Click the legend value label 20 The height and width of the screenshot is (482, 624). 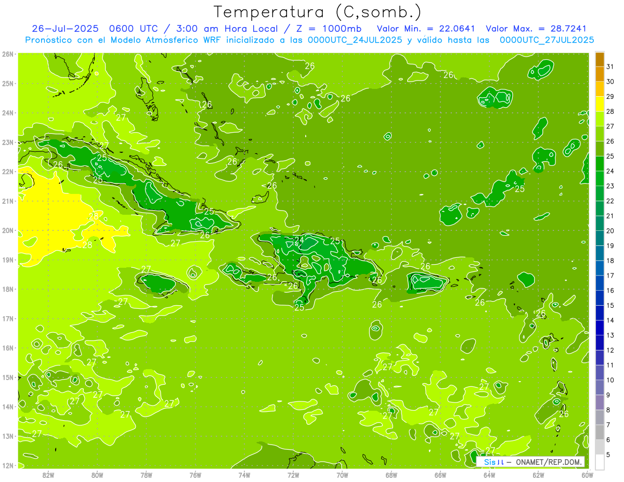tap(610, 231)
